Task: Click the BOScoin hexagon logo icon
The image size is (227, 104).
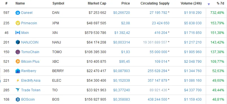Action: point(18,99)
